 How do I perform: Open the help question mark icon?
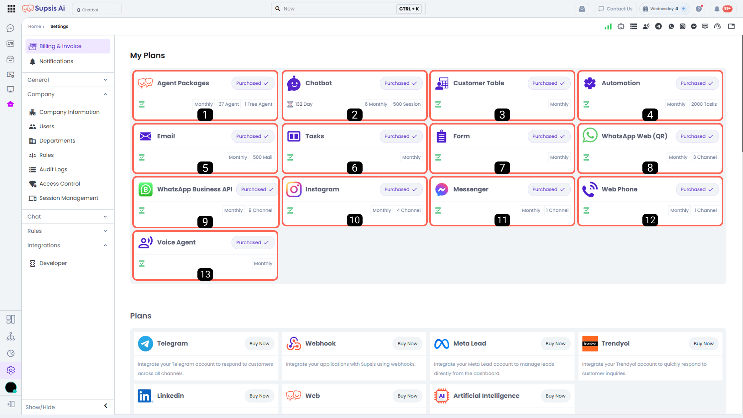pyautogui.click(x=699, y=9)
